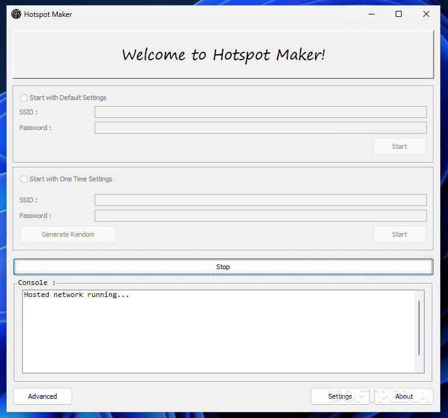The image size is (448, 418).
Task: Close the Hotspot Maker window
Action: point(426,14)
